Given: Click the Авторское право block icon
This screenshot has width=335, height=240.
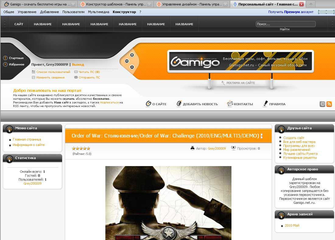Looking at the screenshot, I should point(281,170).
